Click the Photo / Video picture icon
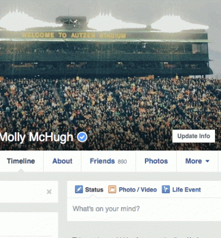221x238 pixels. click(x=112, y=189)
